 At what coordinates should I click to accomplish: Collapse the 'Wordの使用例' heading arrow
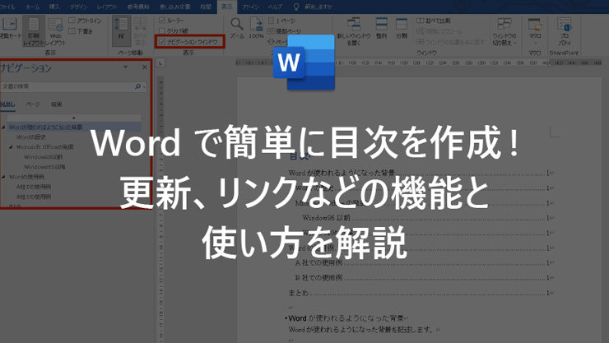click(x=3, y=177)
